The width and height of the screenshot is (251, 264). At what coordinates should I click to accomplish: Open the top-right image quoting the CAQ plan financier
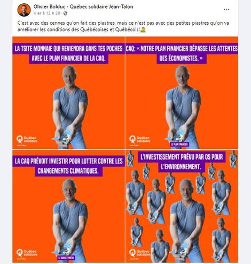182,93
